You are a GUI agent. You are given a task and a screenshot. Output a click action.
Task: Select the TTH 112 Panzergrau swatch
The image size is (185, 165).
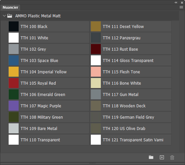(x=96, y=38)
